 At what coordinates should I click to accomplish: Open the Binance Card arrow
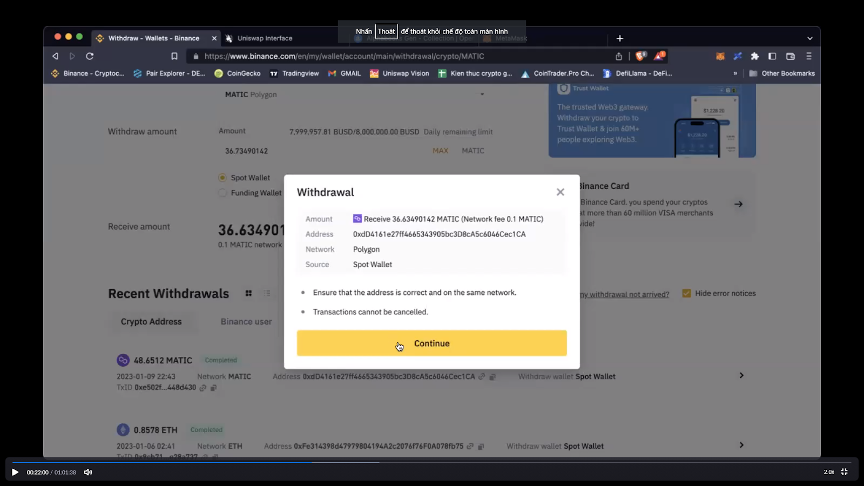click(738, 204)
